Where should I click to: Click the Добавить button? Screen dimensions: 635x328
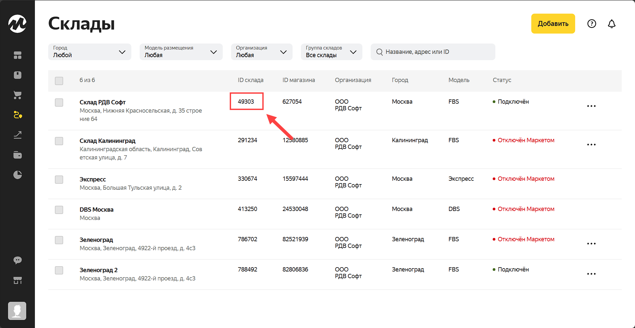point(553,24)
